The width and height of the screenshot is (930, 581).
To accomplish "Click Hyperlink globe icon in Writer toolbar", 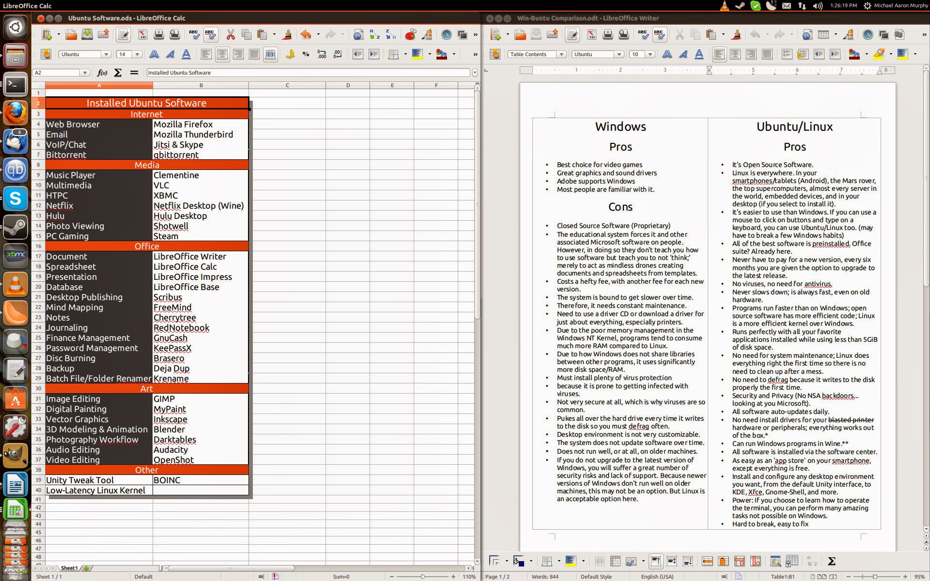I will 807,34.
